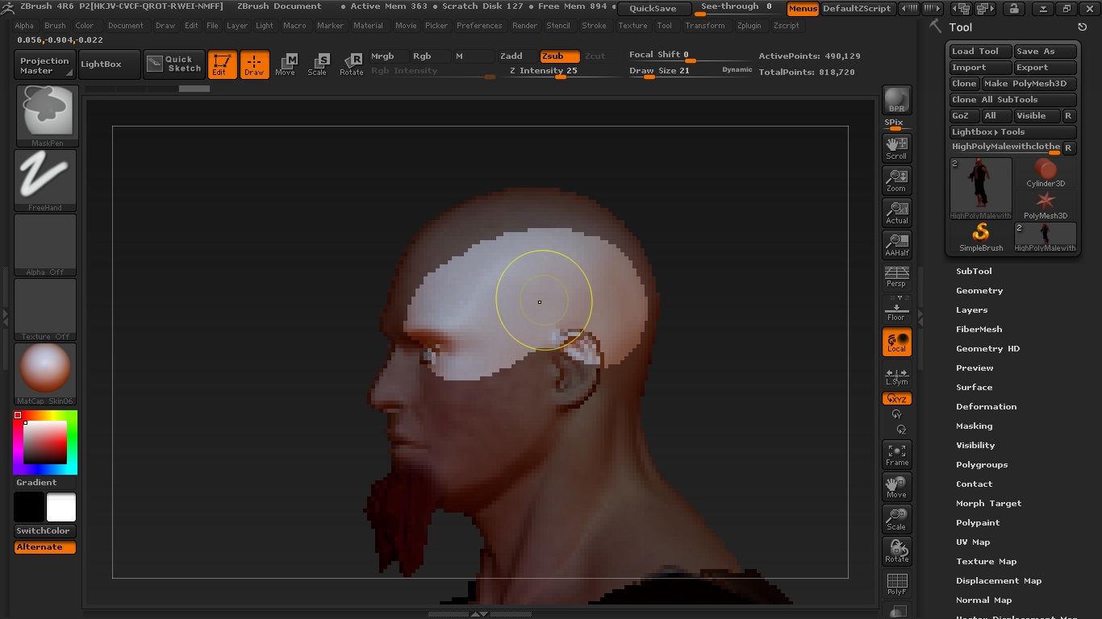Click the BPR render icon
Viewport: 1102px width, 619px height.
896,100
